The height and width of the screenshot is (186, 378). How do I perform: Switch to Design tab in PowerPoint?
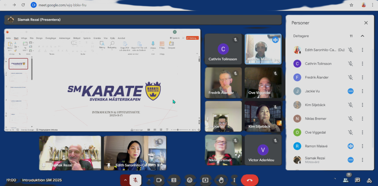[x=39, y=38]
